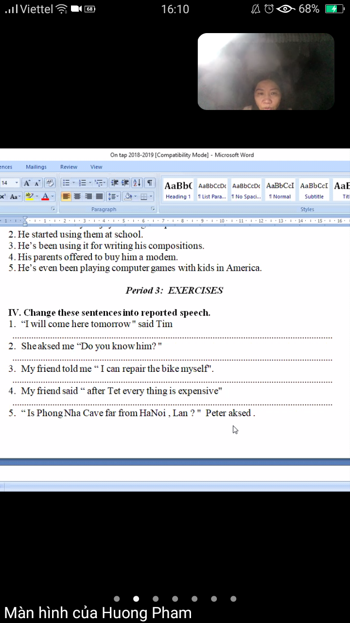Open the bullets list dropdown arrow
This screenshot has width=350, height=623.
pos(74,183)
